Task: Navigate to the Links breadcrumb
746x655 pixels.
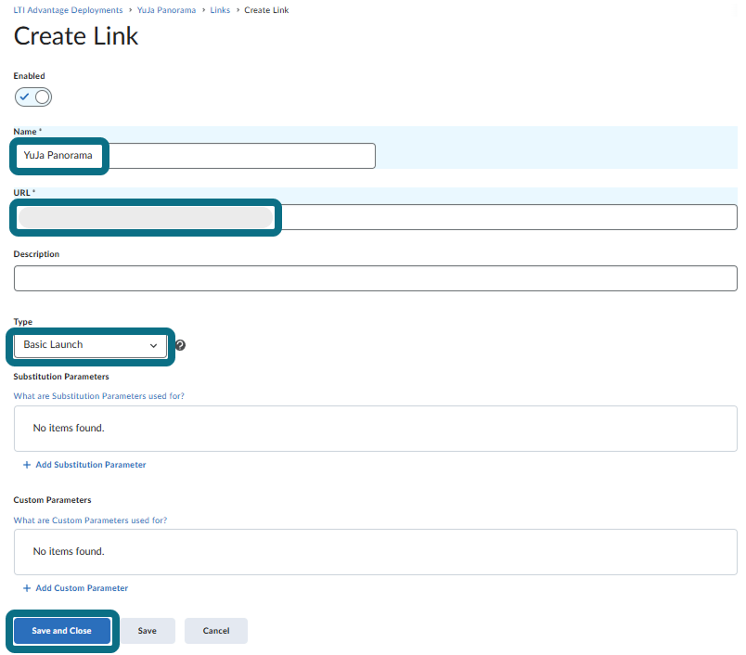Action: pos(220,10)
